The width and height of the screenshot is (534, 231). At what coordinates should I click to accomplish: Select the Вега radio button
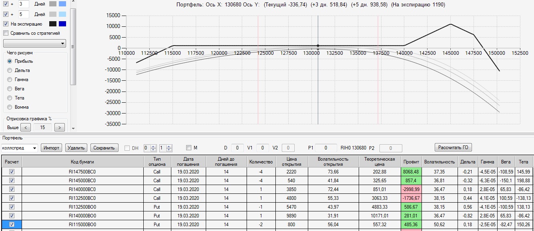(x=10, y=89)
